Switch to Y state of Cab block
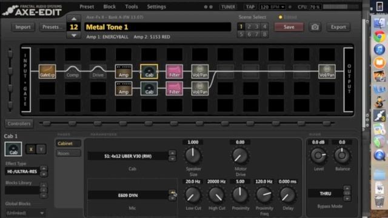Image resolution: width=388 pixels, height=218 pixels. tap(41, 150)
